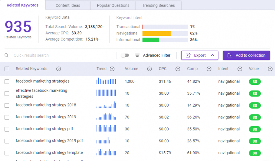Open help icon next to Value column

click(270, 69)
